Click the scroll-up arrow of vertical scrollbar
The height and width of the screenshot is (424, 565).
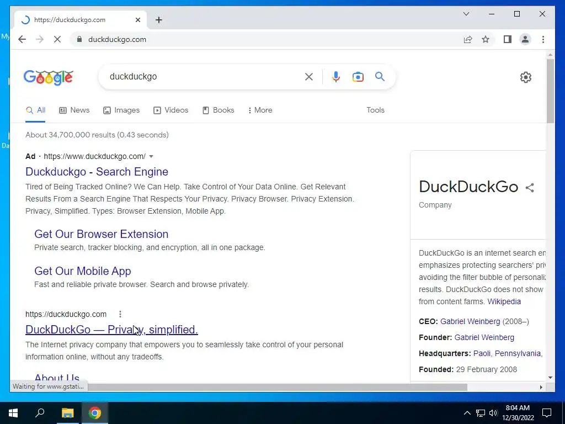[x=550, y=55]
